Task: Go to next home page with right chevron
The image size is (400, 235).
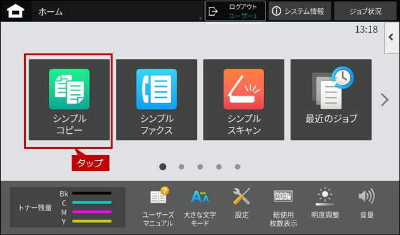Action: [384, 100]
